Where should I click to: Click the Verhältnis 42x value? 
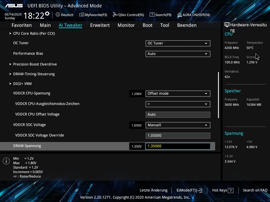click(227, 77)
